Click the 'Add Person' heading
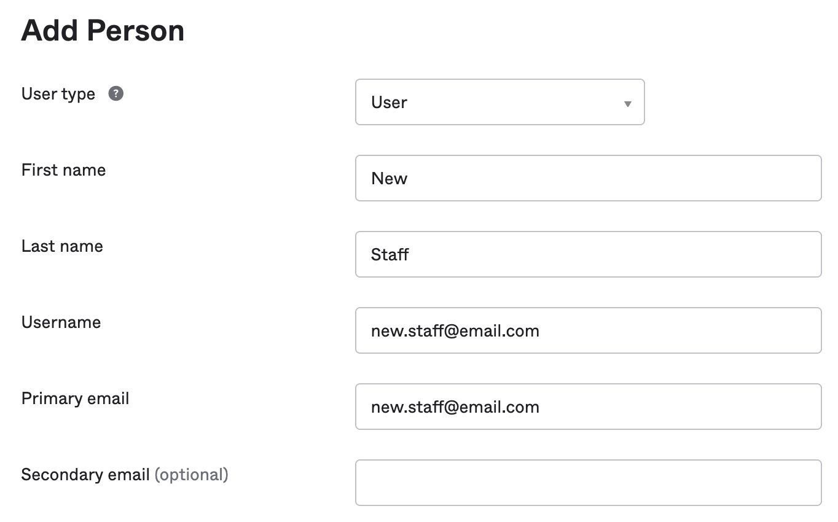The image size is (838, 522). coord(103,31)
